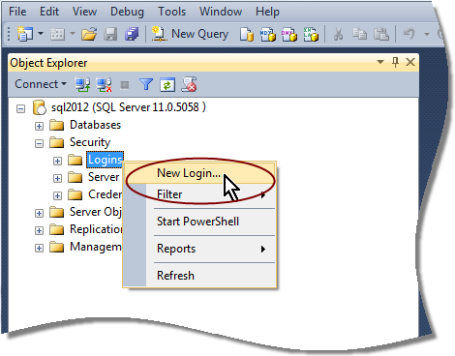Collapse the Security tree node
Image resolution: width=455 pixels, height=356 pixels.
[39, 143]
